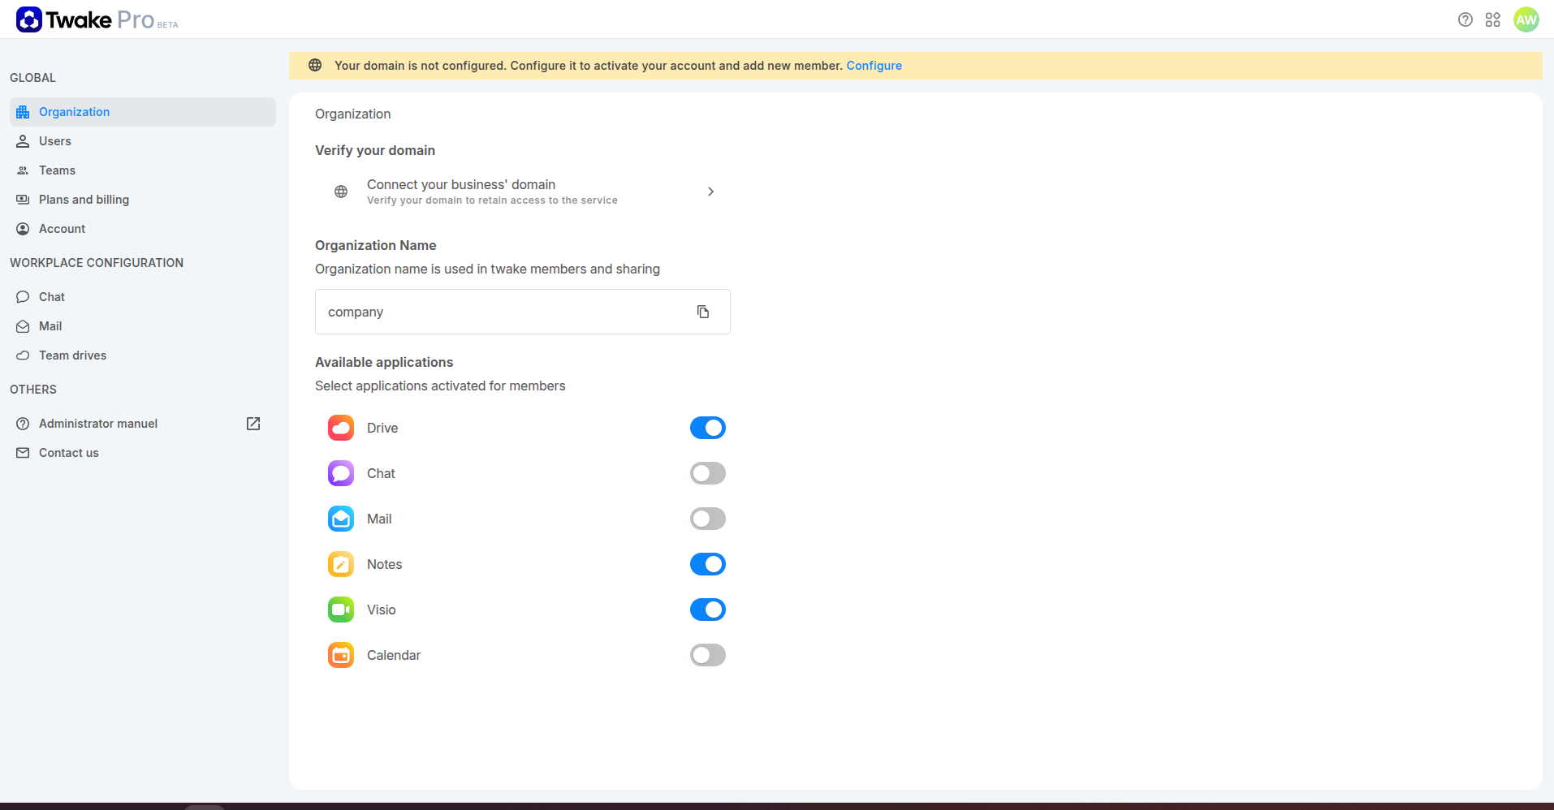Click the Teams group icon in sidebar
Screen dimensions: 1554x810
tap(23, 170)
